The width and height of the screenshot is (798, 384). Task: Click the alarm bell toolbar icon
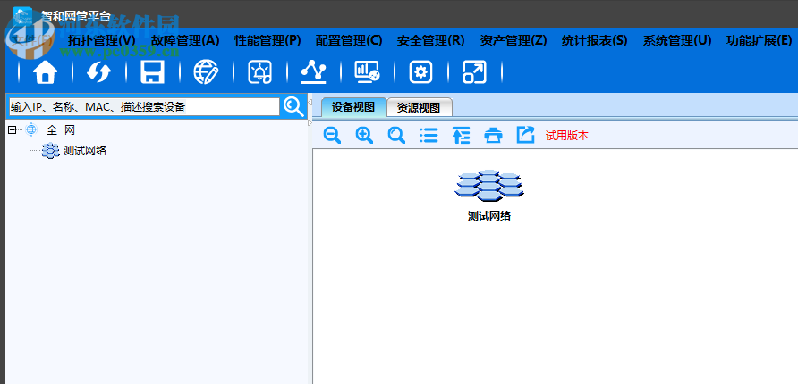tap(259, 72)
